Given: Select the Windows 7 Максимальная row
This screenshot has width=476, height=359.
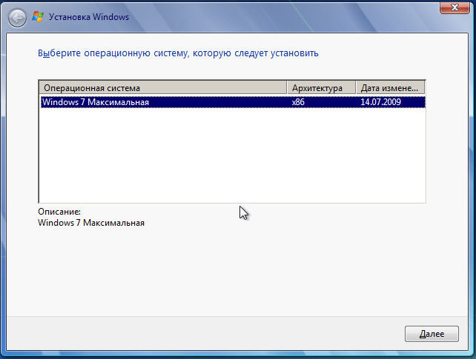Looking at the screenshot, I should pyautogui.click(x=233, y=102).
